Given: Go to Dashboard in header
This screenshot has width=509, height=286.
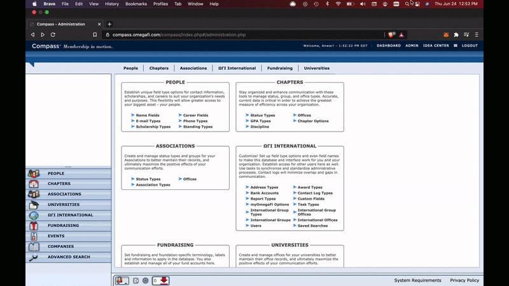Looking at the screenshot, I should 389,46.
